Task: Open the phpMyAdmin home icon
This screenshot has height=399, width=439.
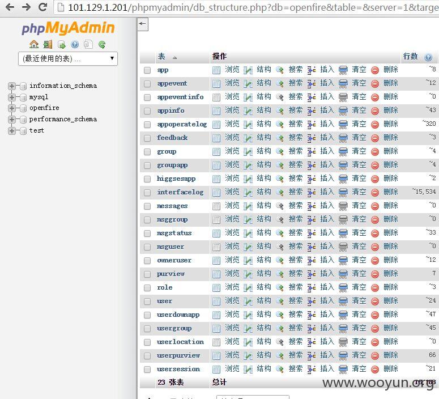Action: point(34,44)
